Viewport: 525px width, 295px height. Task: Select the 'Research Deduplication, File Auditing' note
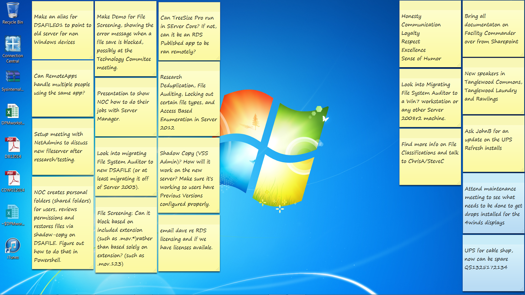coord(189,99)
